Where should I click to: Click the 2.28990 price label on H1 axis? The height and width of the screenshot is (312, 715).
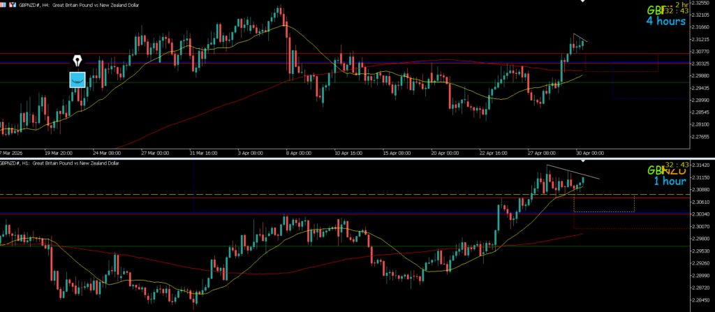point(702,276)
